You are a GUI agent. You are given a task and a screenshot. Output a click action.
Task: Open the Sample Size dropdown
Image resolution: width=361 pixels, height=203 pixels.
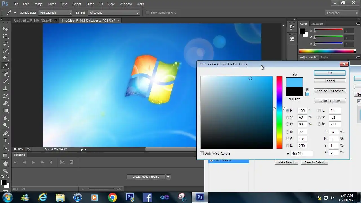click(x=55, y=13)
